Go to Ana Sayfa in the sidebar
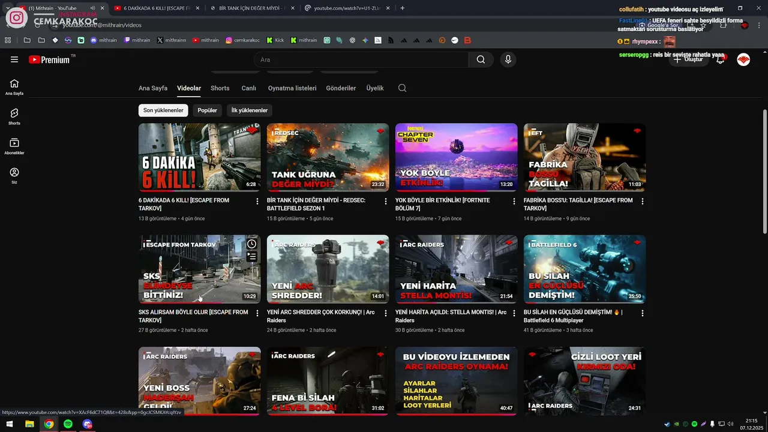This screenshot has width=768, height=432. (14, 87)
